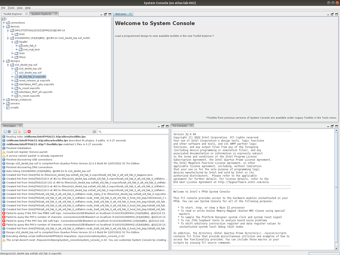Expand the connections tree node
Screen dimensions: 340x255
click(x=4, y=22)
